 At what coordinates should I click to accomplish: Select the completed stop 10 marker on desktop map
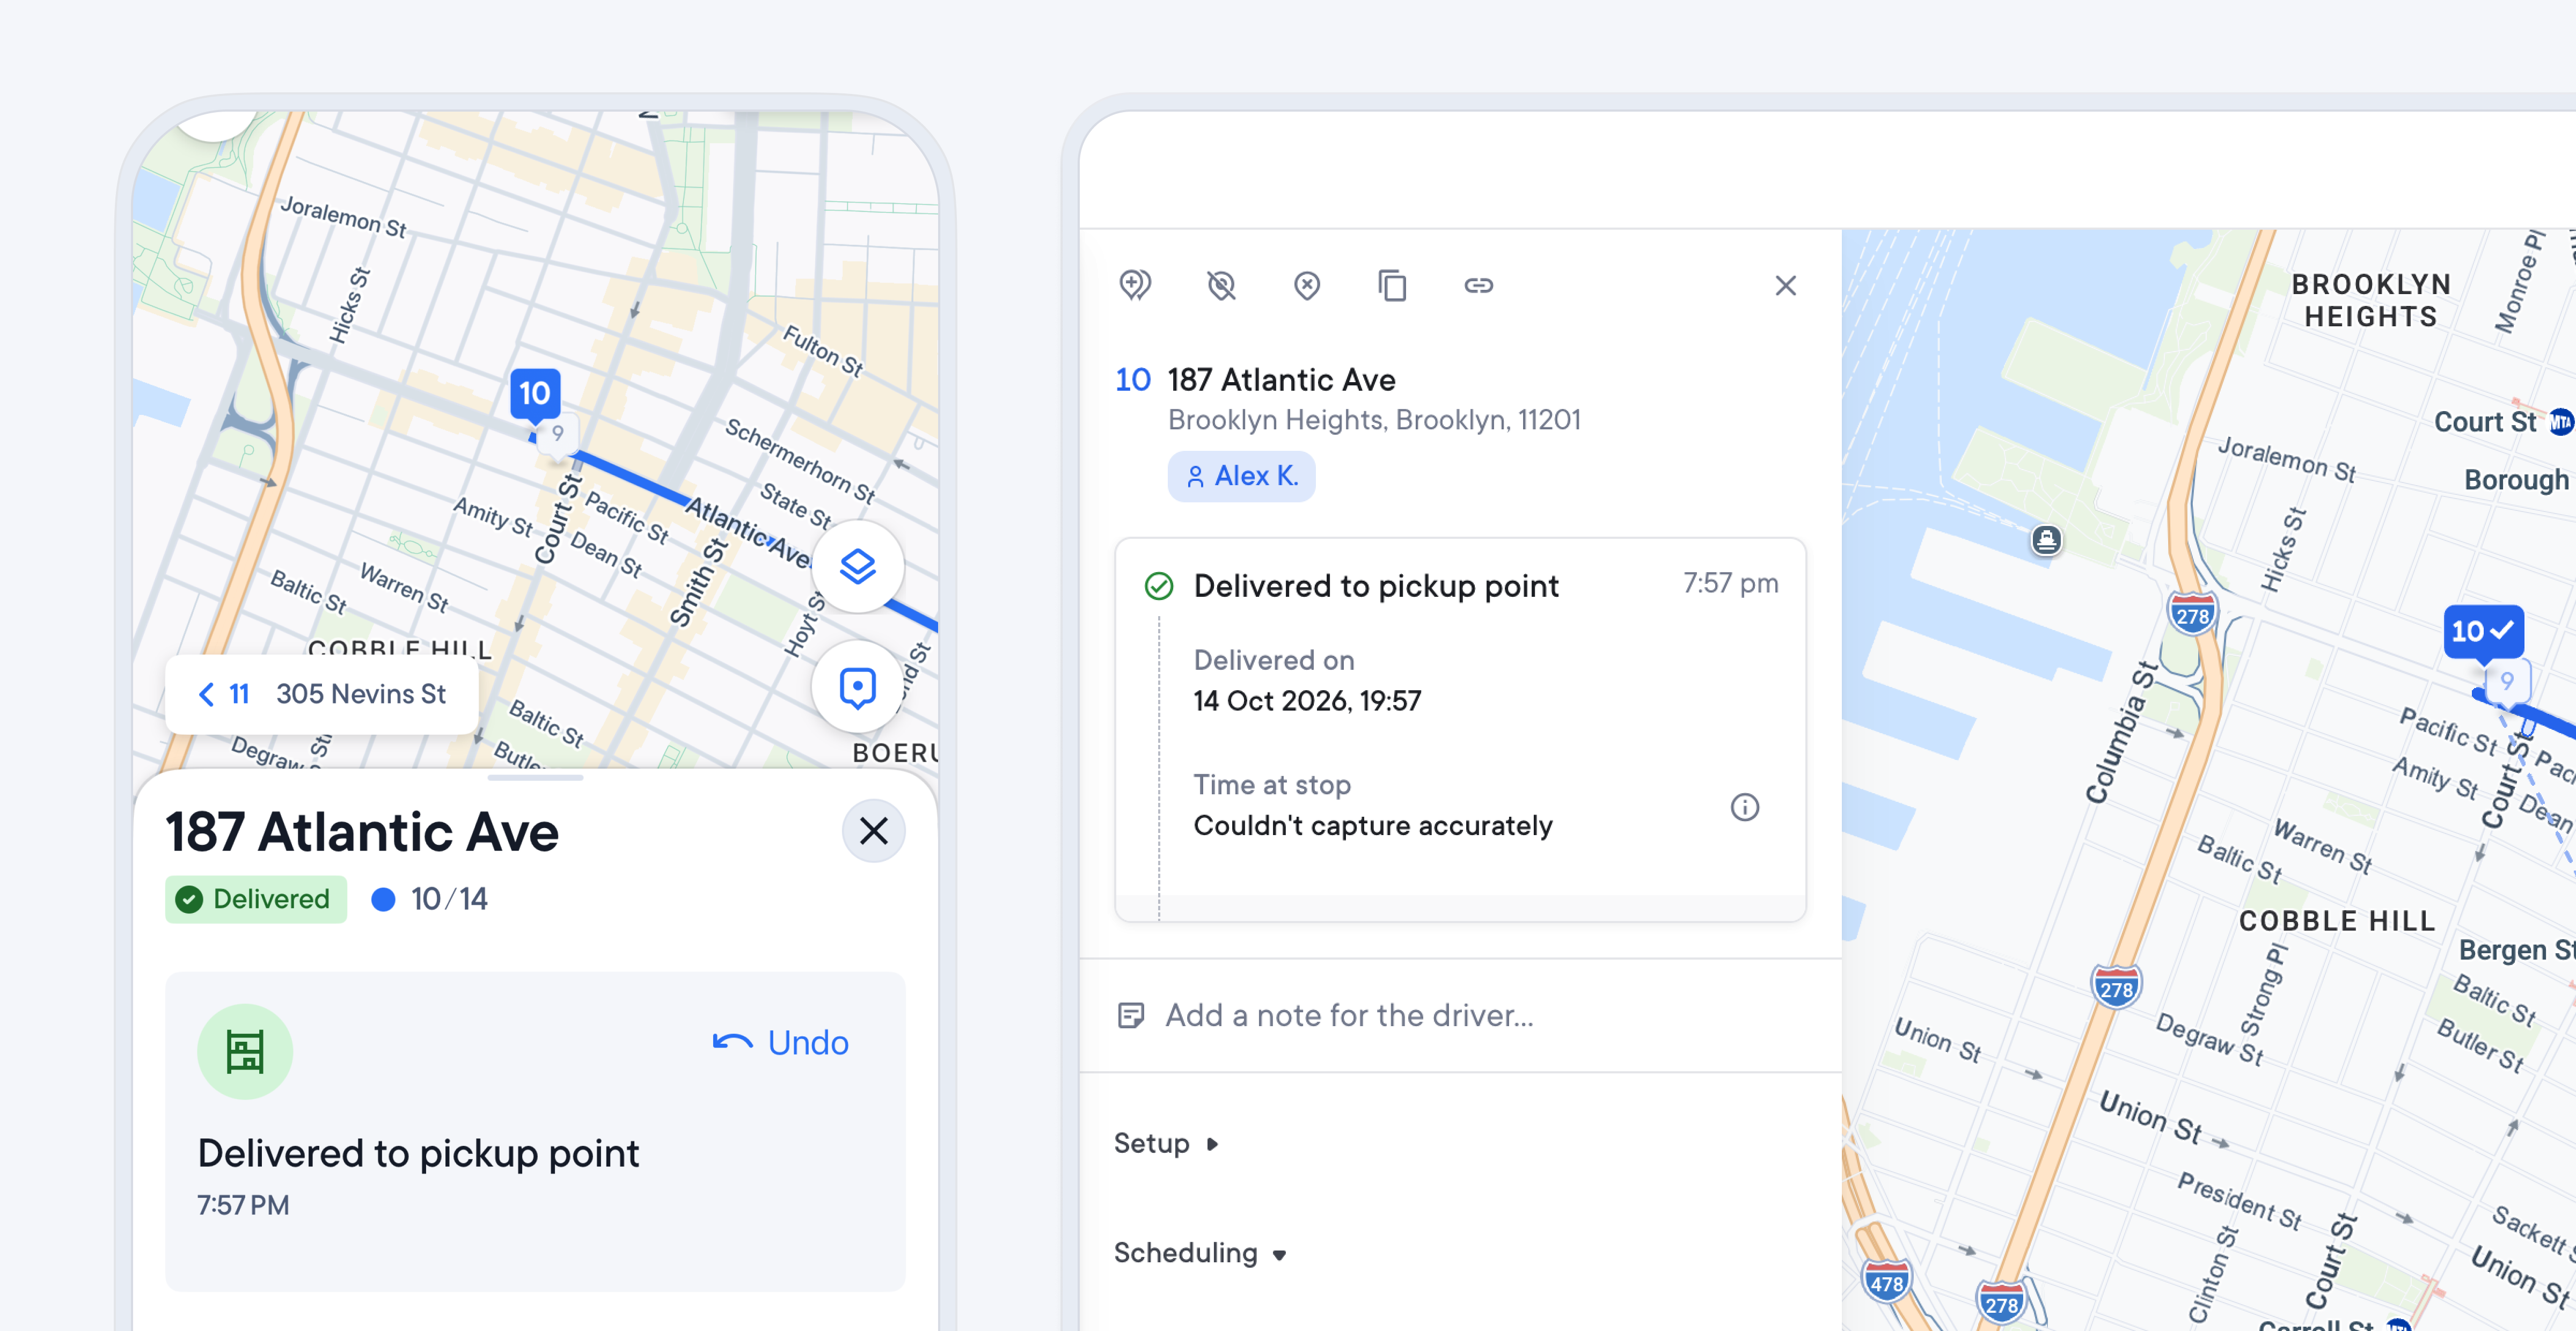2484,633
